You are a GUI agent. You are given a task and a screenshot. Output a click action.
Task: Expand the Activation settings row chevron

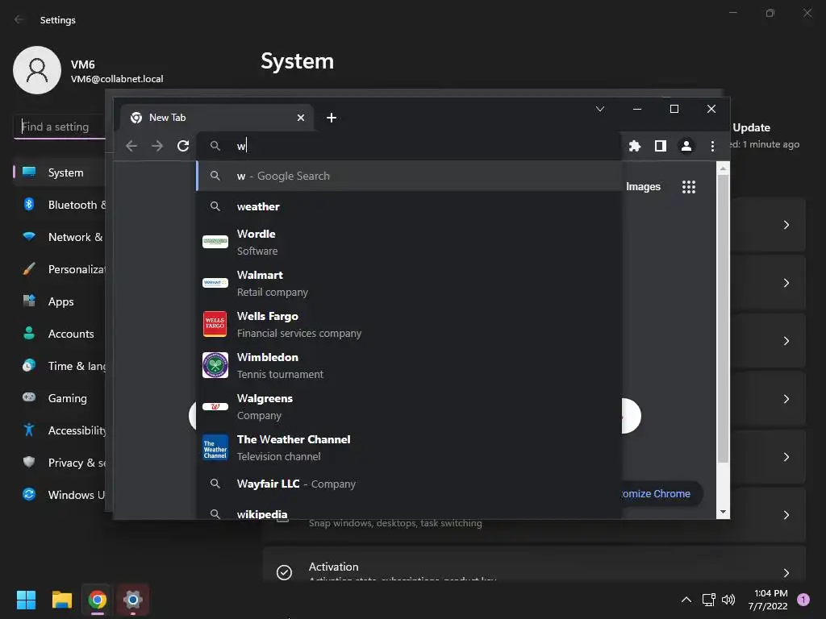(x=786, y=572)
